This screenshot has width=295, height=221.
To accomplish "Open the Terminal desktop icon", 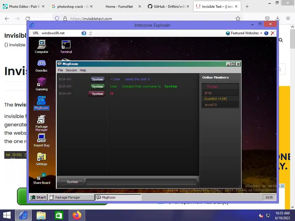I will pos(66,47).
